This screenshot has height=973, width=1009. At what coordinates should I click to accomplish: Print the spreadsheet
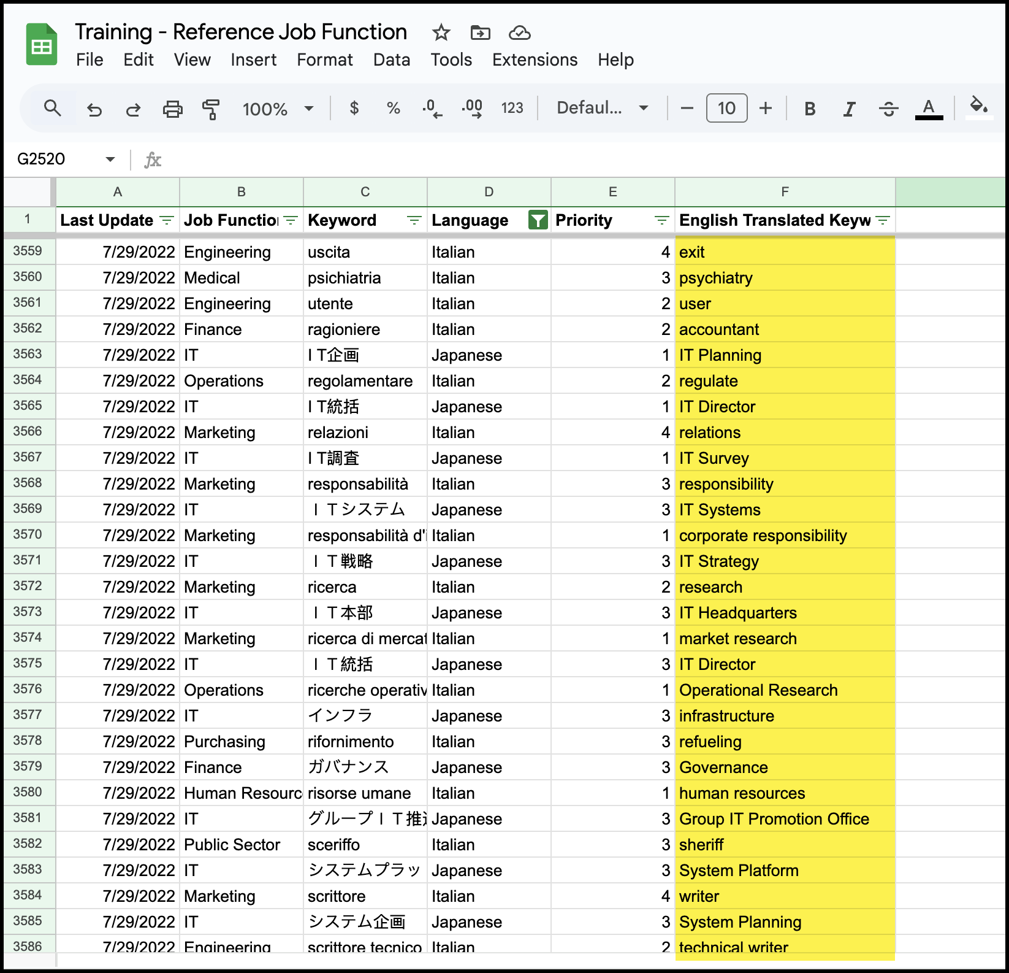coord(172,109)
